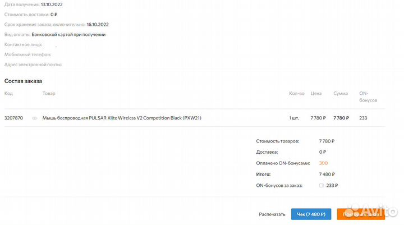This screenshot has height=225, width=404.
Task: Click the Цена column header
Action: 316,93
